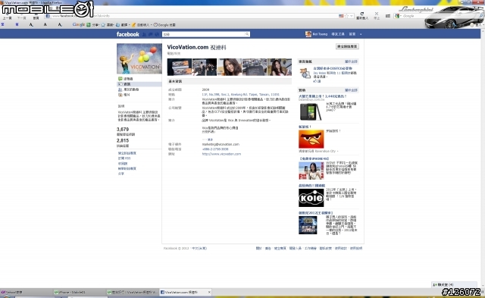The image size is (485, 298).
Task: Close the VicoVation.com browser tab
Action: [209, 292]
